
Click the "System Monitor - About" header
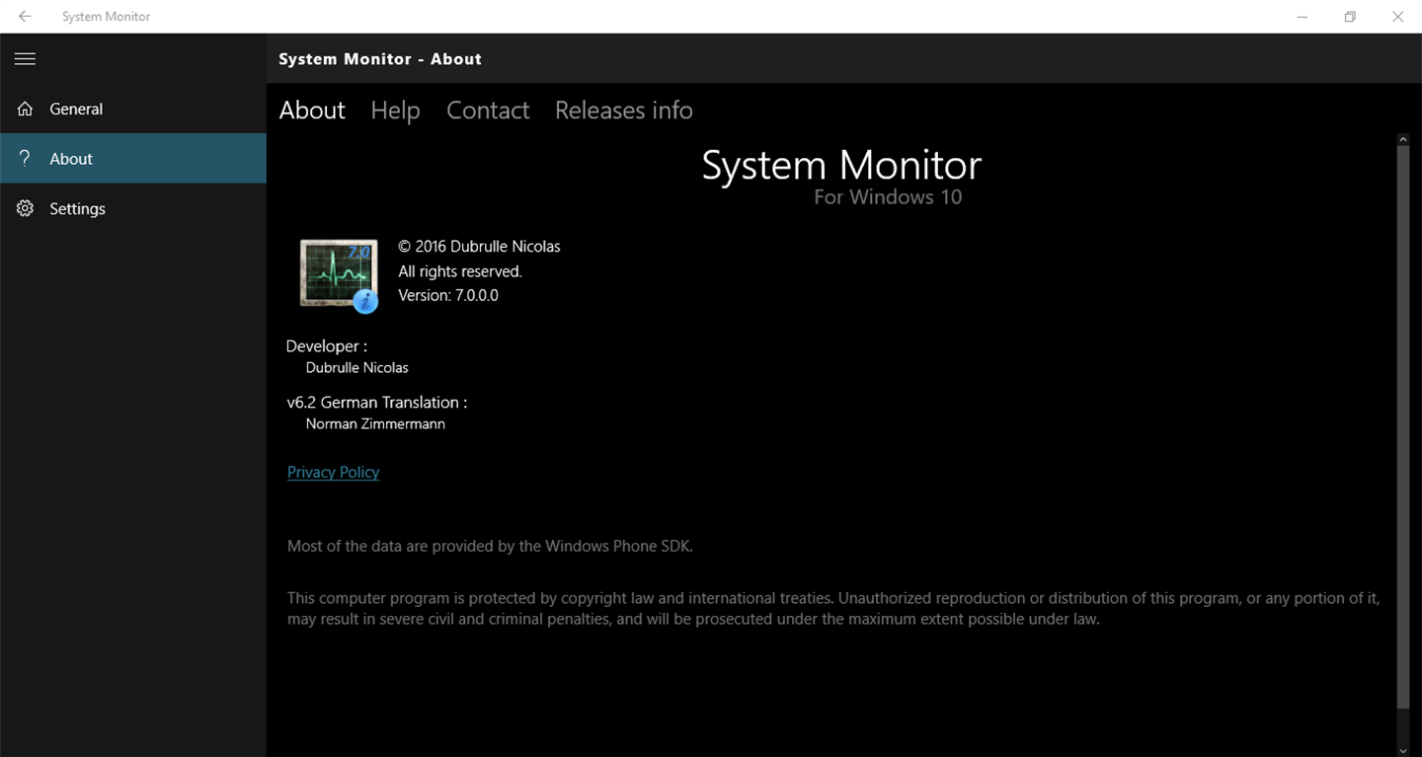tap(380, 59)
